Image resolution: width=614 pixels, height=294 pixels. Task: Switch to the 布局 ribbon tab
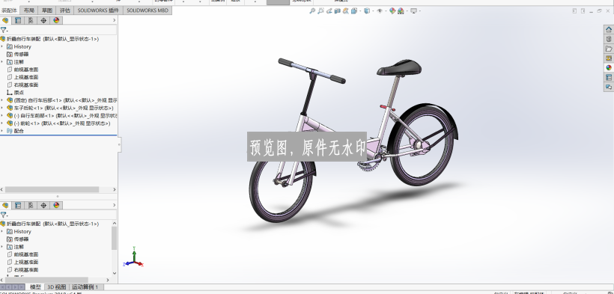[x=28, y=10]
